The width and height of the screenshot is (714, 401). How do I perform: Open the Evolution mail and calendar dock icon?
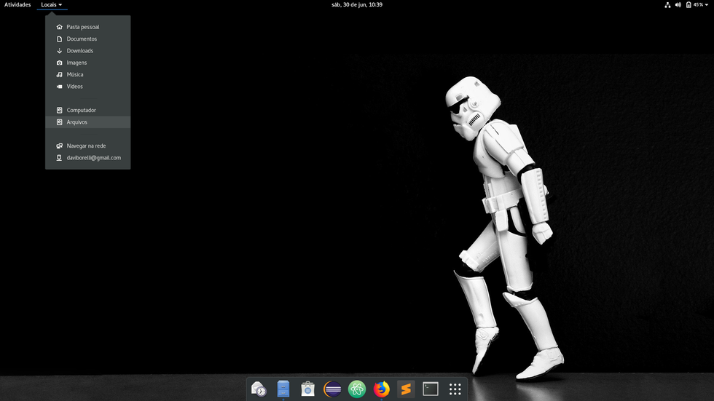(x=259, y=389)
